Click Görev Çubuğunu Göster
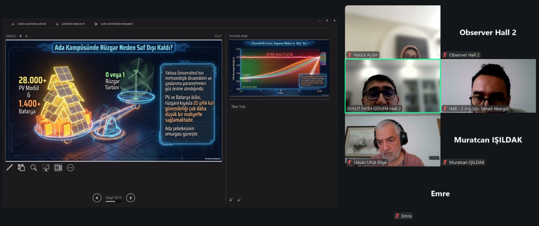 tap(29, 24)
